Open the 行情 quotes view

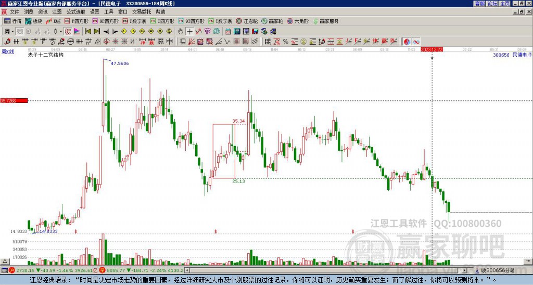click(x=12, y=21)
